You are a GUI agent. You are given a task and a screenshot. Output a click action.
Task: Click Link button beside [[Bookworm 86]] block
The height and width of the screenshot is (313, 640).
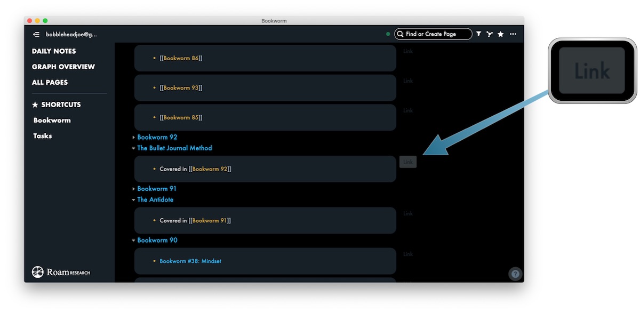tap(408, 51)
